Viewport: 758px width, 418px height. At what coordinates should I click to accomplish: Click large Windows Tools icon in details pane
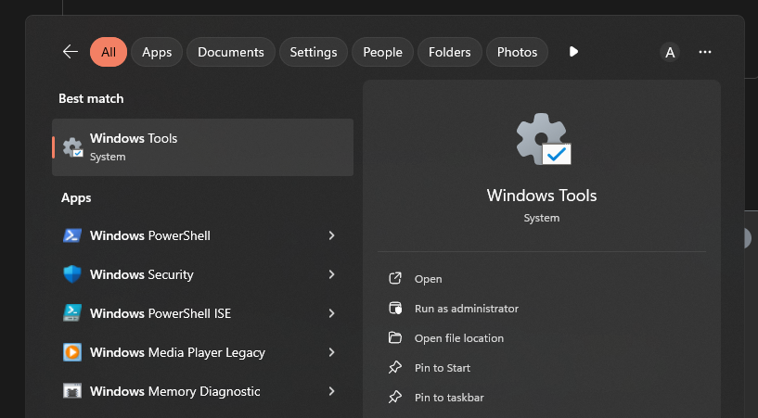coord(543,139)
